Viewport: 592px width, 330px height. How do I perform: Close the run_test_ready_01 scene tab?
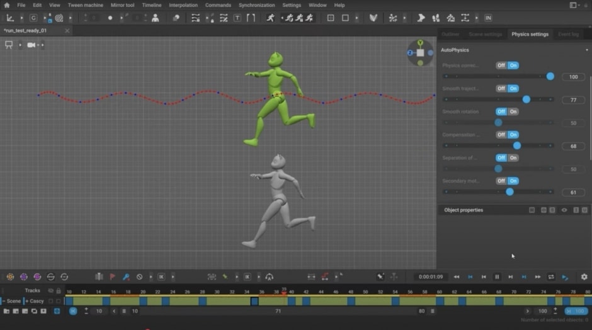click(x=67, y=30)
